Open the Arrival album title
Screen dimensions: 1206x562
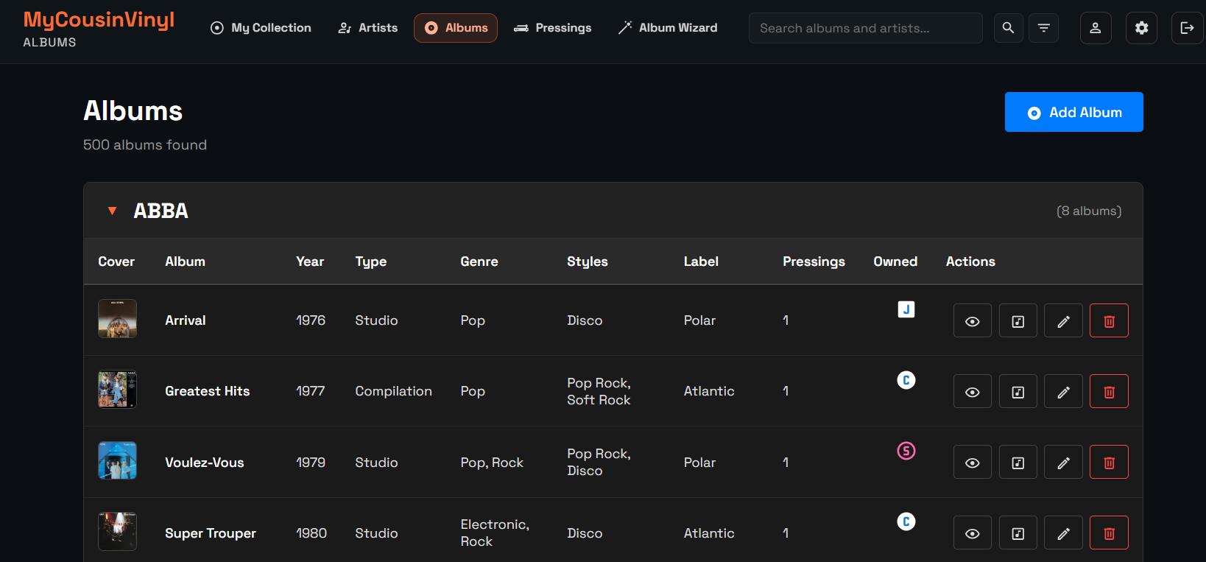186,320
